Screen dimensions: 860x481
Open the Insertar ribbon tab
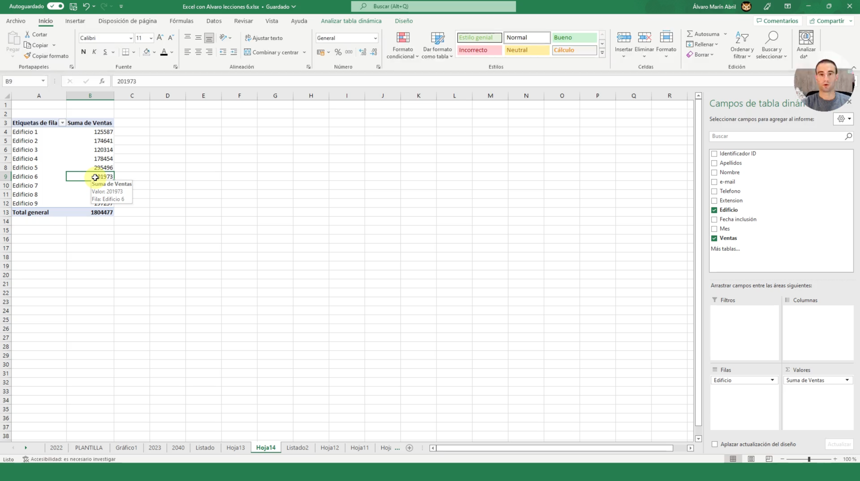(75, 21)
